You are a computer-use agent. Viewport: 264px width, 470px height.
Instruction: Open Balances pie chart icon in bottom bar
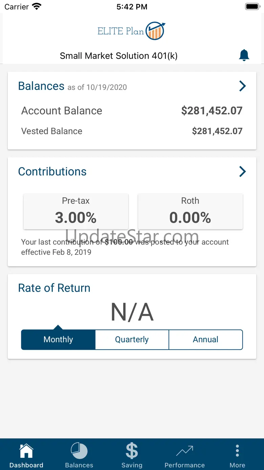click(79, 451)
